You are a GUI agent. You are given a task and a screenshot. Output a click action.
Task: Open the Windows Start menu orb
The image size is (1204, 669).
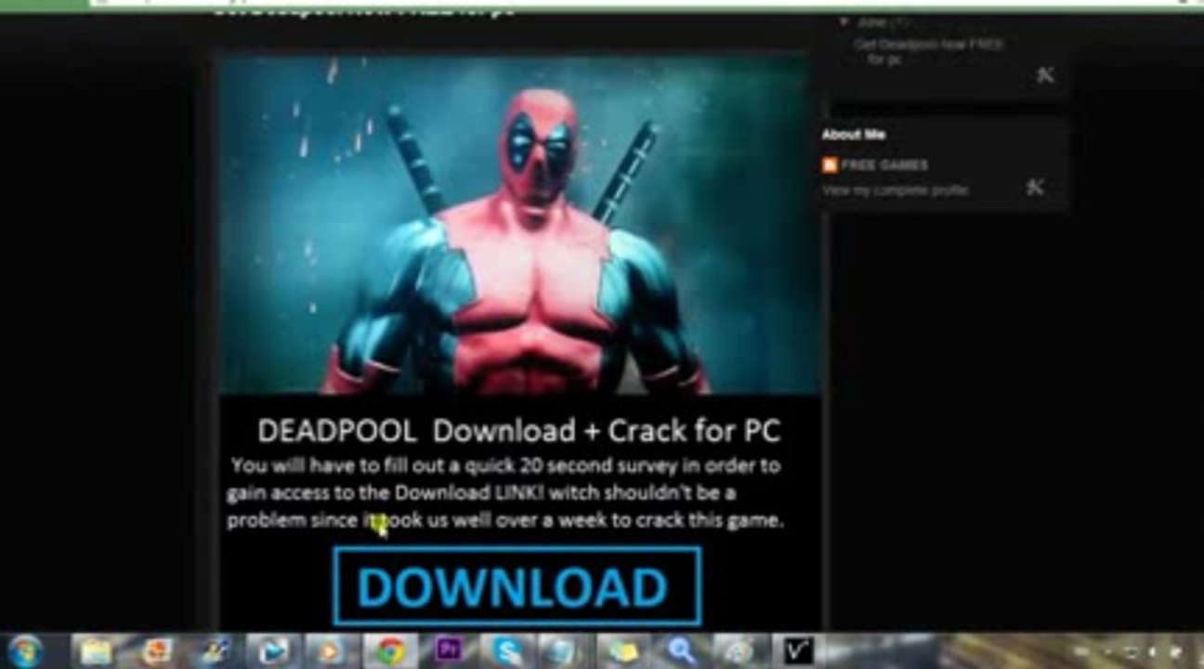(25, 650)
